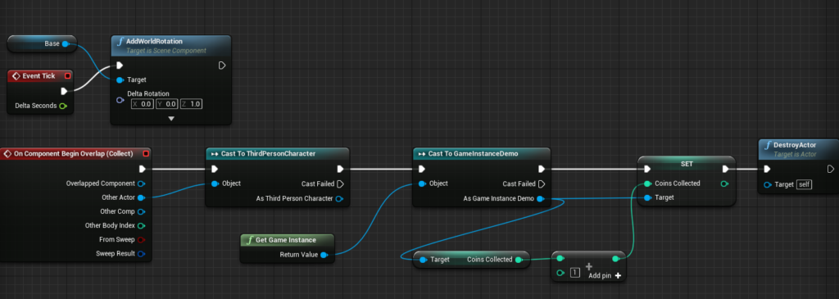Expand the AddWorldRotation node advanced arrow
This screenshot has width=839, height=299.
point(171,118)
